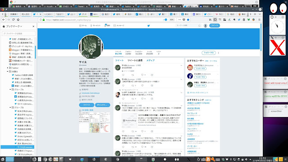Switch to メディア profile tab

[x=151, y=60]
